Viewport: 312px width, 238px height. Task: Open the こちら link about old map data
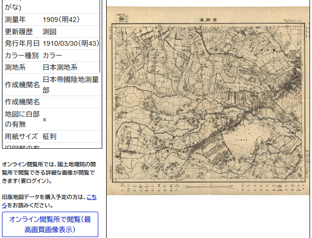click(49, 201)
